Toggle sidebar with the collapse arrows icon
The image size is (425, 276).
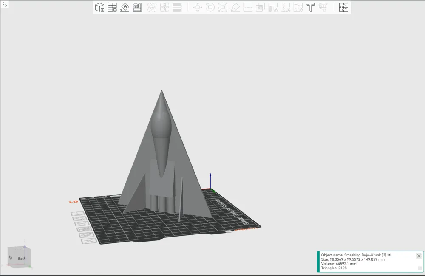5,4
